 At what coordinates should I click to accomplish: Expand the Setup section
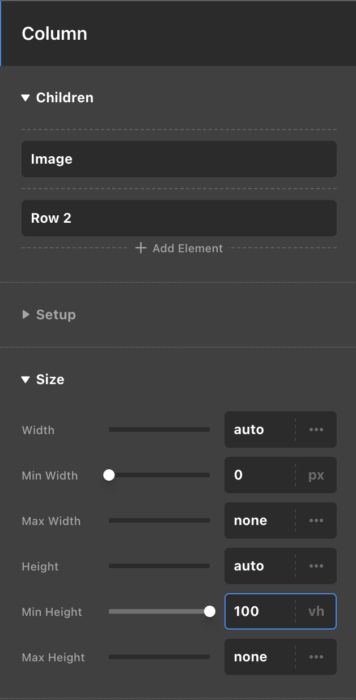coord(26,314)
